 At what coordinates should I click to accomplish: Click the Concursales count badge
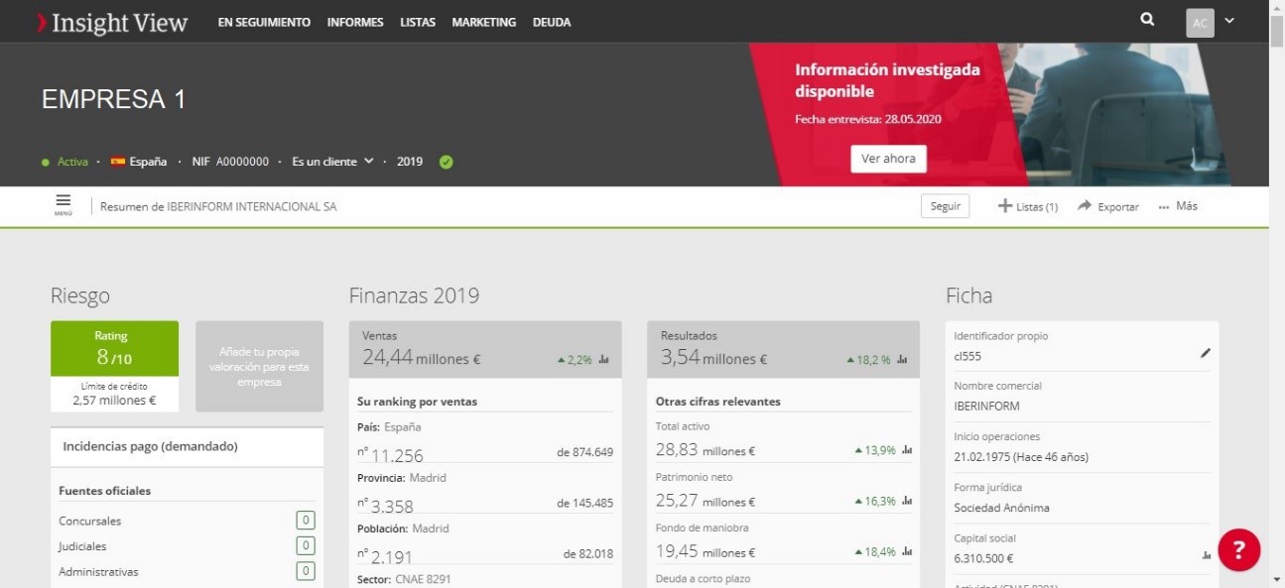click(307, 521)
